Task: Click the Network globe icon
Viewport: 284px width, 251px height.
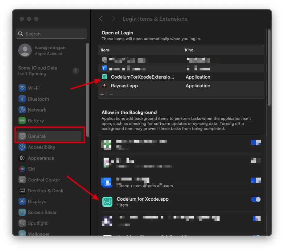Action: 22,110
